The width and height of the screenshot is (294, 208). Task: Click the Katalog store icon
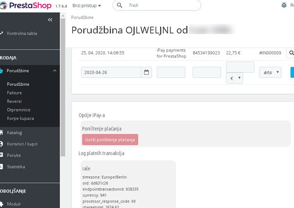pyautogui.click(x=1, y=133)
